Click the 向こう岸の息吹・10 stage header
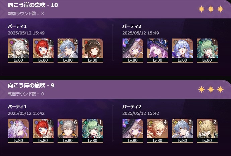The image size is (231, 156). click(33, 5)
